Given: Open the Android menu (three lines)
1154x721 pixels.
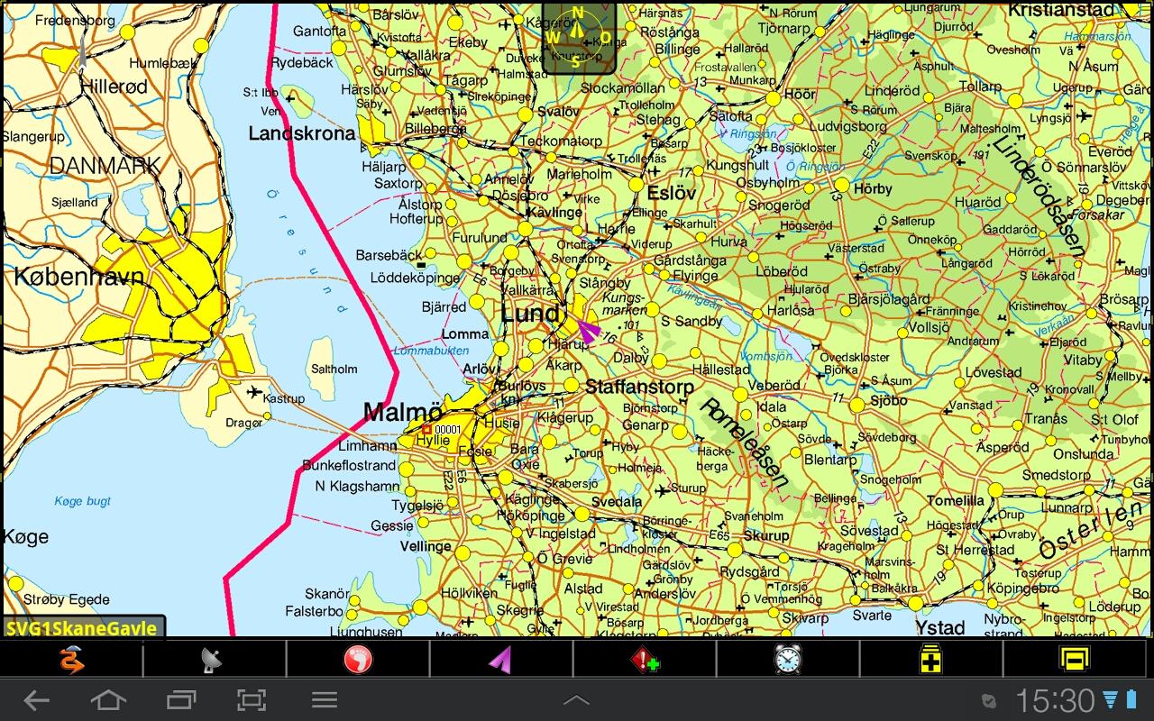Looking at the screenshot, I should 324,700.
